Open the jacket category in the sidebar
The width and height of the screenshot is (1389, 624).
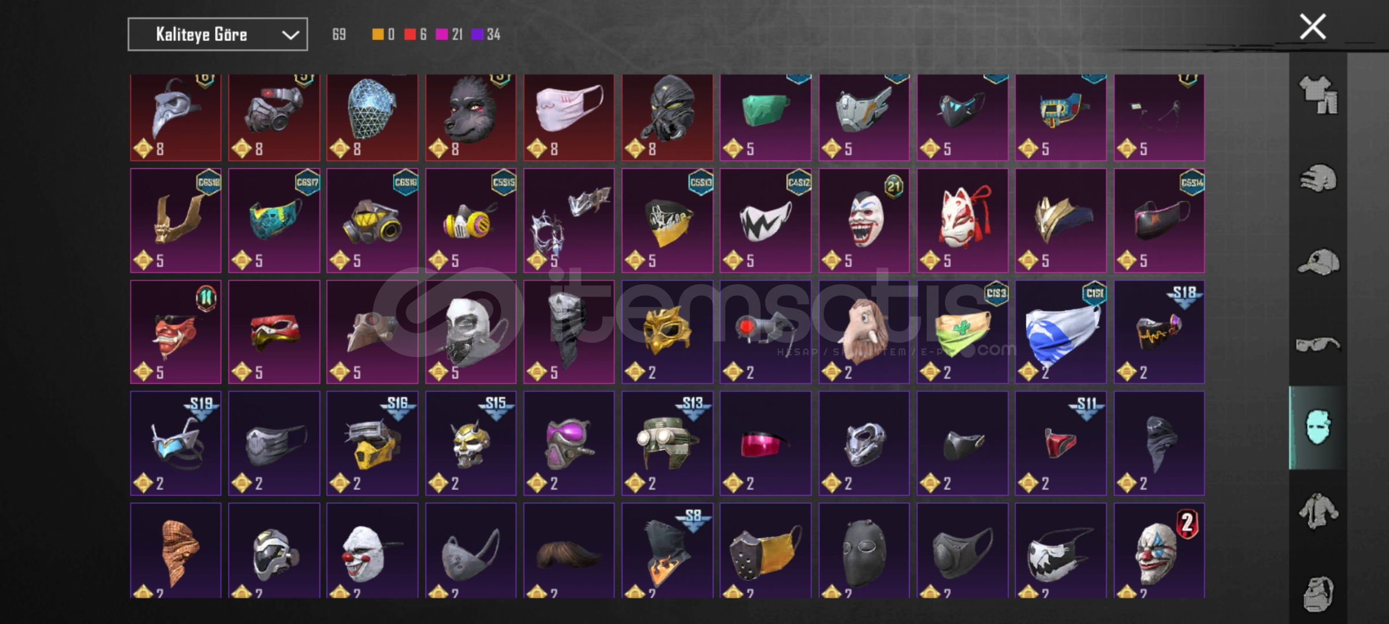tap(1318, 511)
